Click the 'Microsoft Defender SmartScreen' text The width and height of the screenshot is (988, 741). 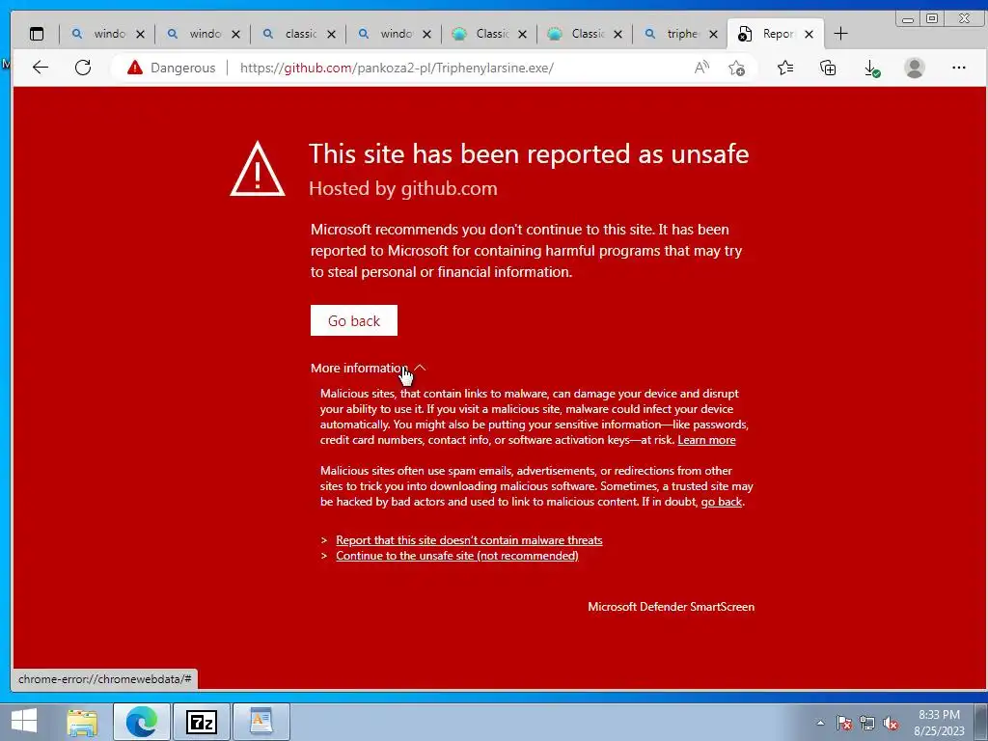[672, 607]
